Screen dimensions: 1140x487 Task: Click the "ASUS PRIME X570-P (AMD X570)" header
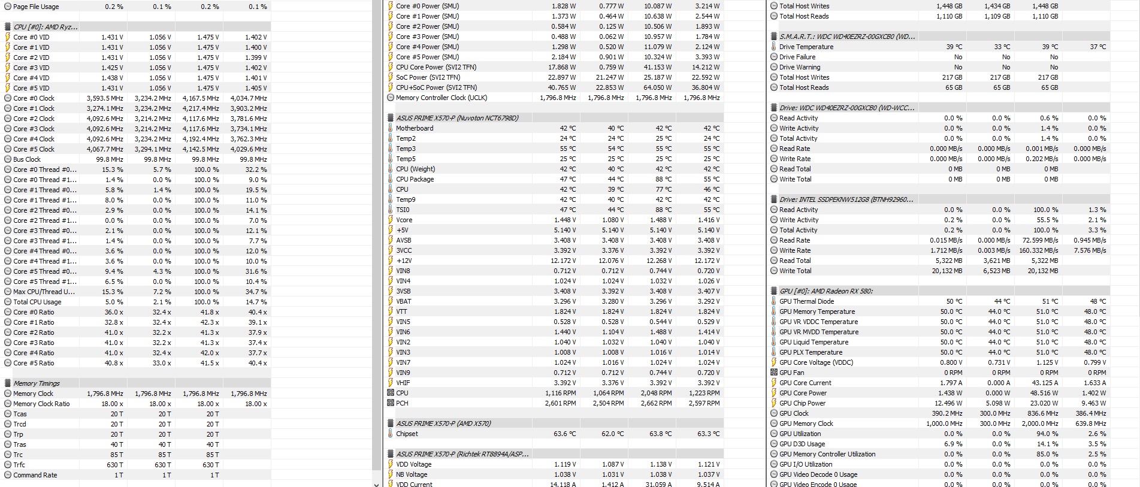pos(443,424)
